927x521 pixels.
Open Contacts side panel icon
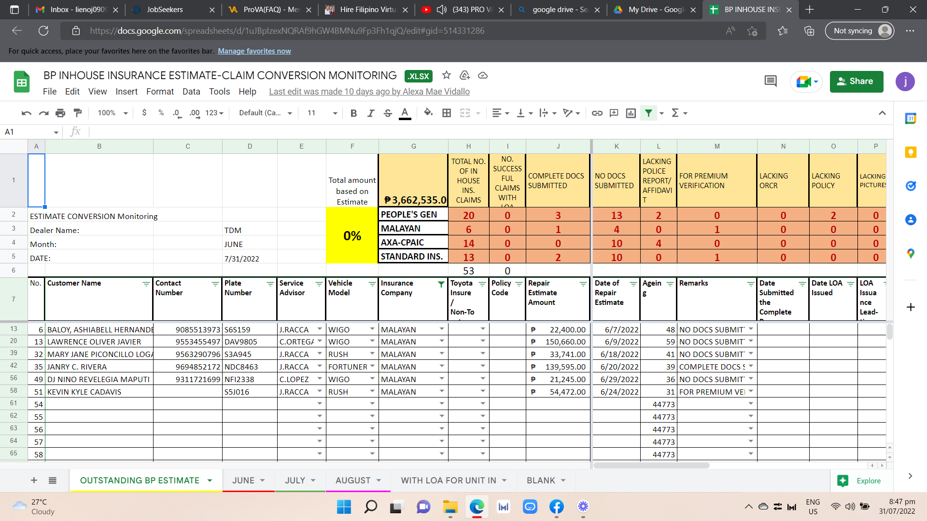coord(911,220)
